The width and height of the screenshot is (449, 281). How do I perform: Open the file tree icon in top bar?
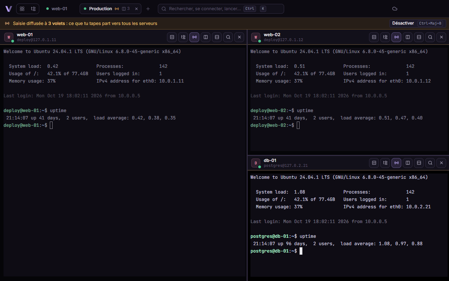(x=33, y=9)
